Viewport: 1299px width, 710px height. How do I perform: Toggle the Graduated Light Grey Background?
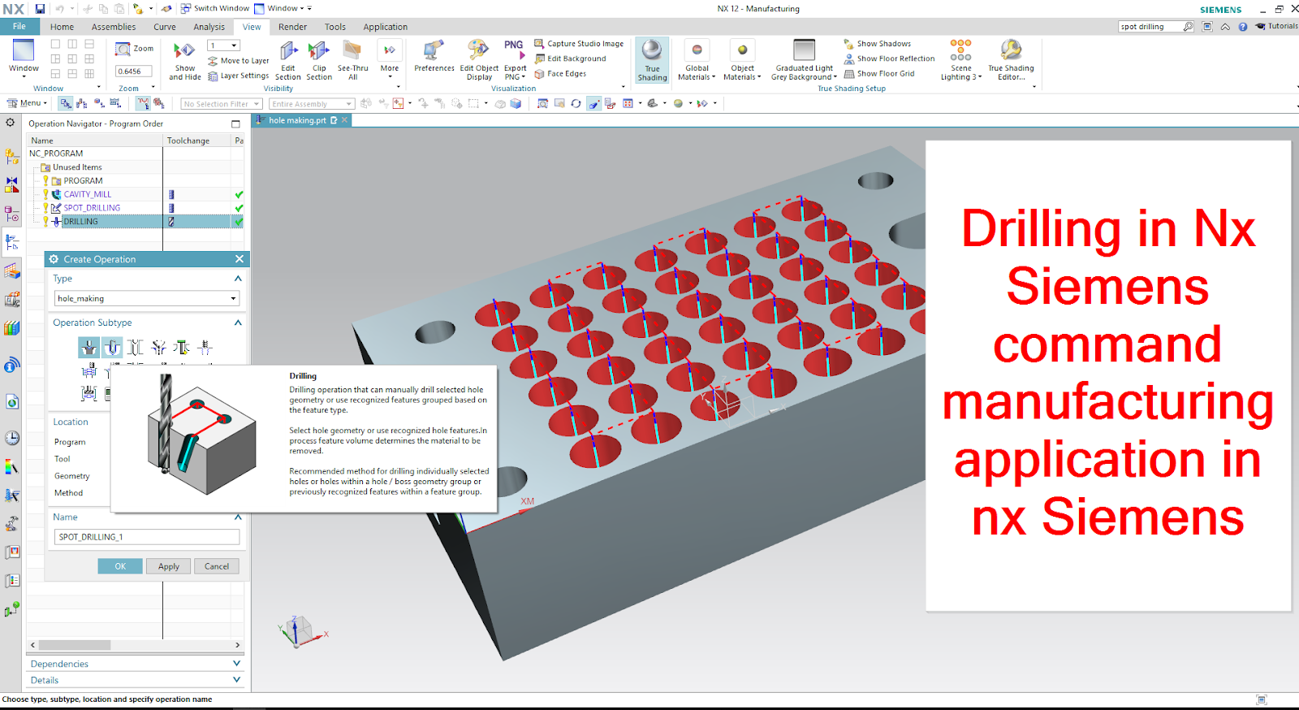pyautogui.click(x=804, y=61)
